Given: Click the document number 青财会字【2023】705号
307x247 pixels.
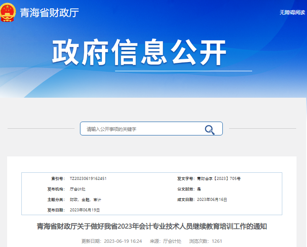Looking at the screenshot, I should (x=219, y=179).
